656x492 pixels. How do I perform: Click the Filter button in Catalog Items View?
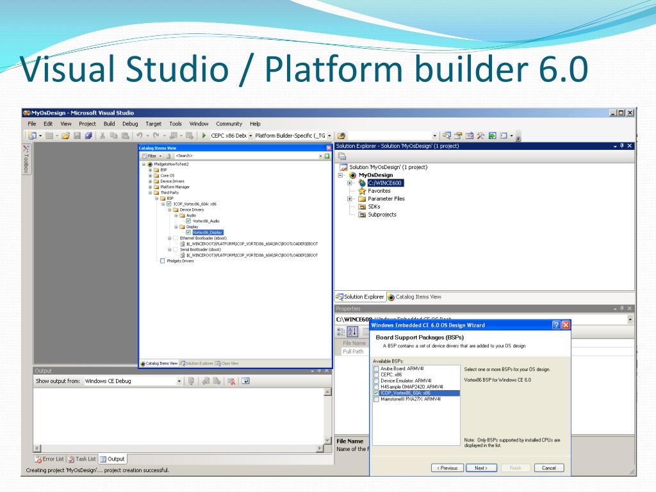pos(151,156)
